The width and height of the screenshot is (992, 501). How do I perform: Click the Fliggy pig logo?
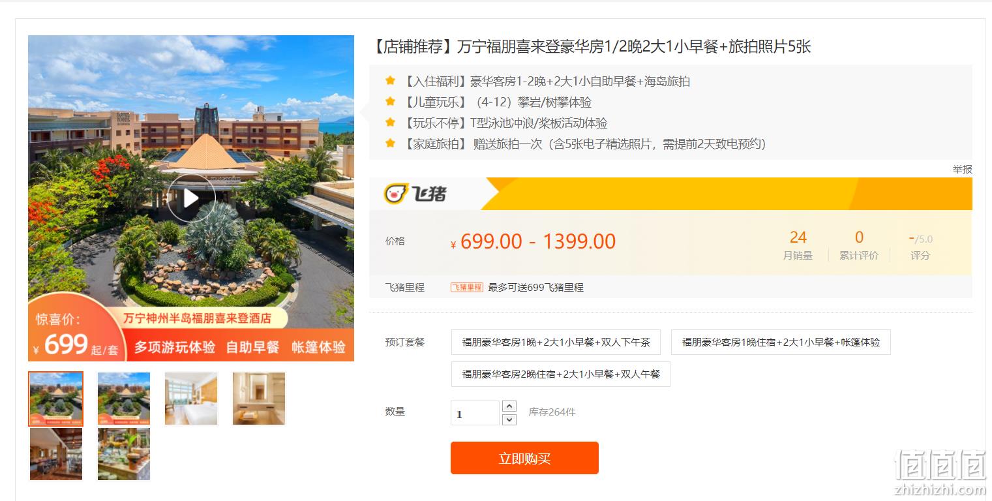[x=415, y=194]
